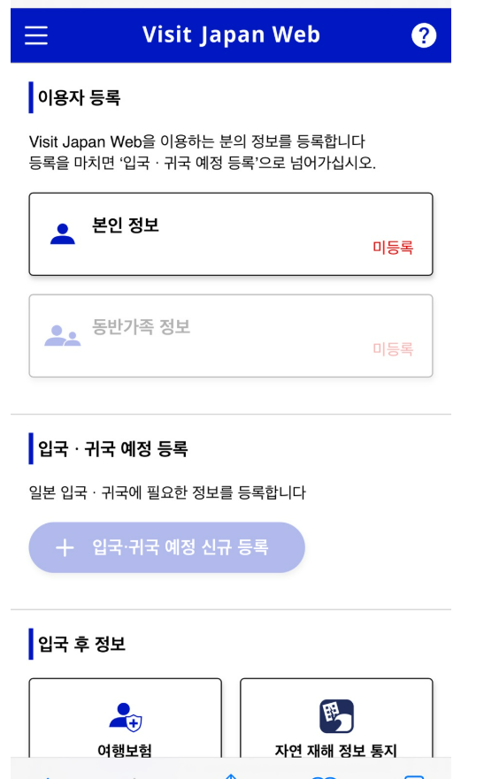484x779 pixels.
Task: Click the question mark help icon
Action: [x=423, y=35]
